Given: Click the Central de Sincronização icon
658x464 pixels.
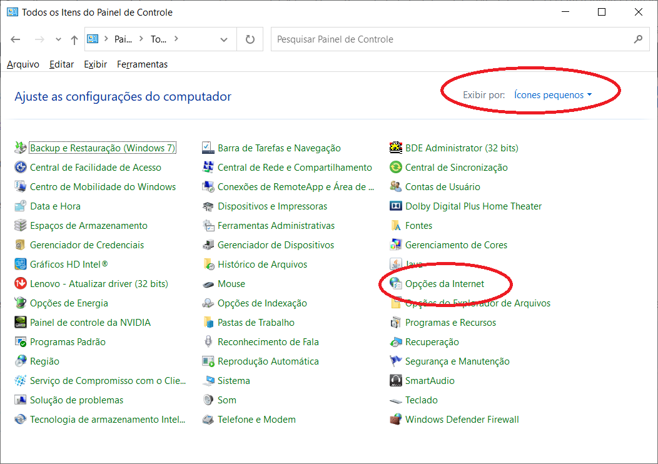Looking at the screenshot, I should tap(396, 167).
